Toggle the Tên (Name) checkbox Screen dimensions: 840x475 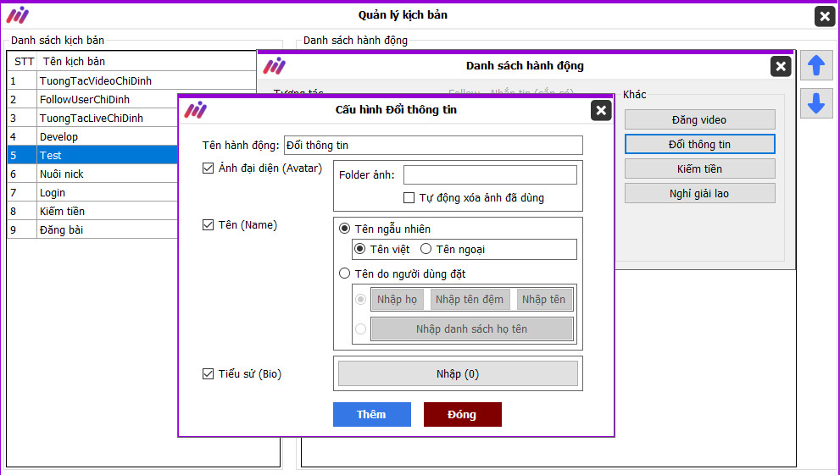point(209,225)
